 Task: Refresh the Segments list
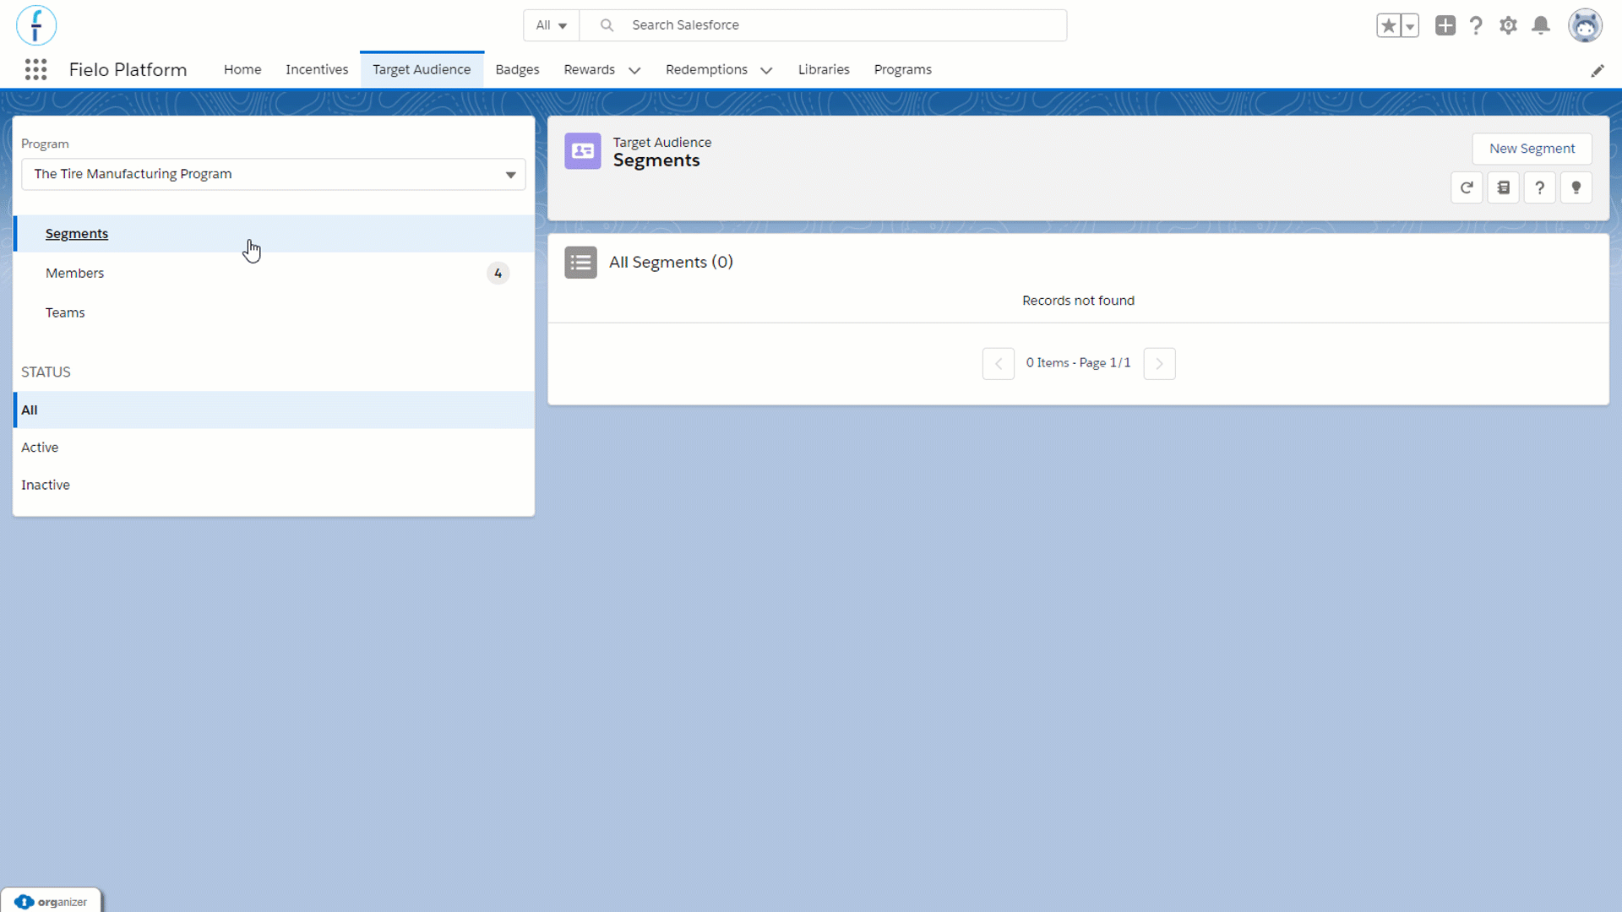[x=1467, y=187]
